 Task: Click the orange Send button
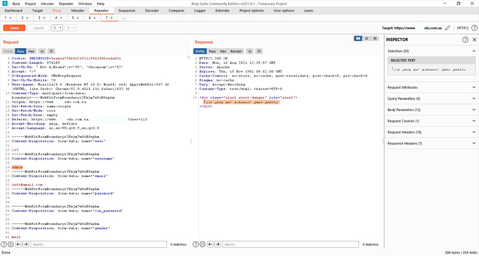pos(14,28)
